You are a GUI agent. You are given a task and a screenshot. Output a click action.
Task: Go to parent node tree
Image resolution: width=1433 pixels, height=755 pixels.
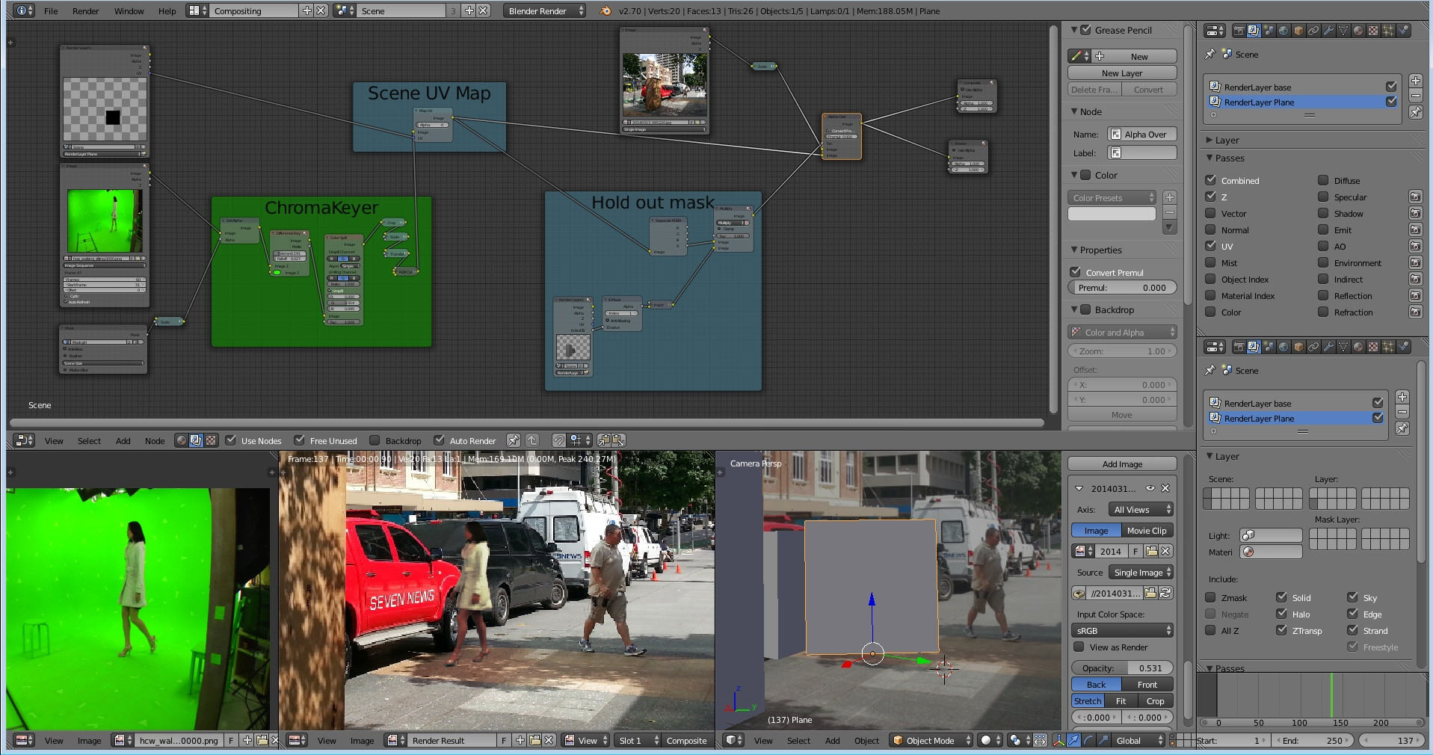[x=531, y=440]
